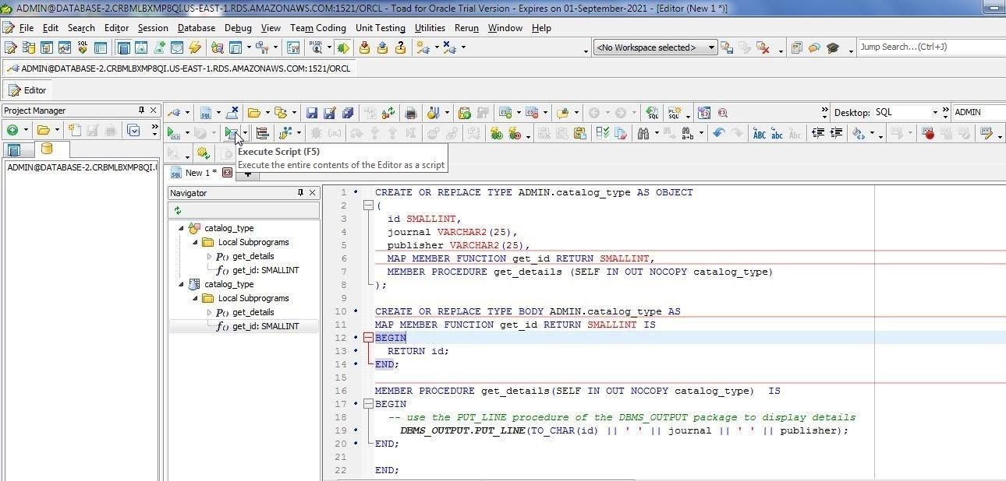1006x481 pixels.
Task: Click the ADMIN schema field
Action: coord(979,112)
